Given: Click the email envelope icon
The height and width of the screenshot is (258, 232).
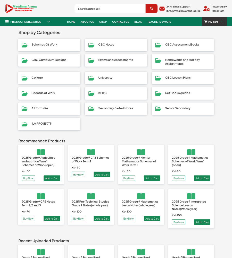Looking at the screenshot, I should pyautogui.click(x=162, y=9).
